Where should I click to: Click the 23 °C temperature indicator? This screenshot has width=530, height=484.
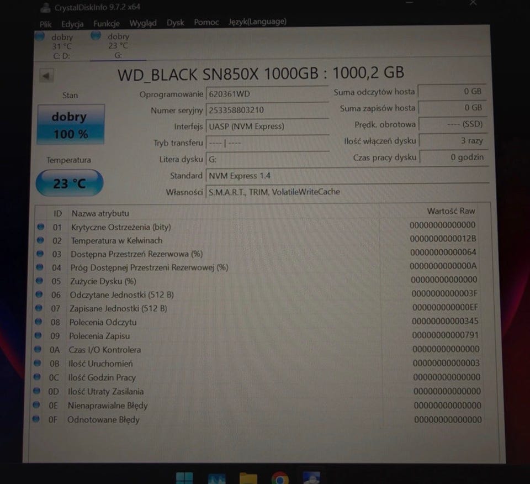[x=70, y=183]
